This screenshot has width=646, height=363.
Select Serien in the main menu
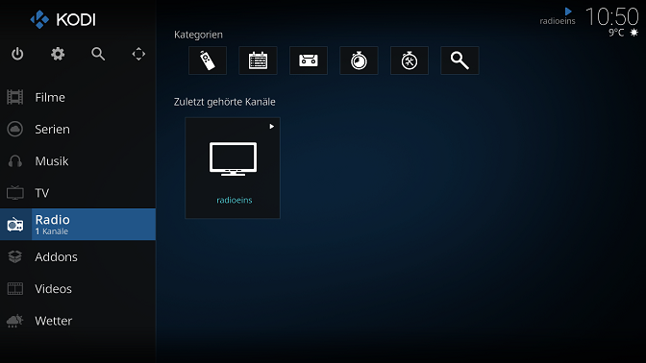point(78,130)
